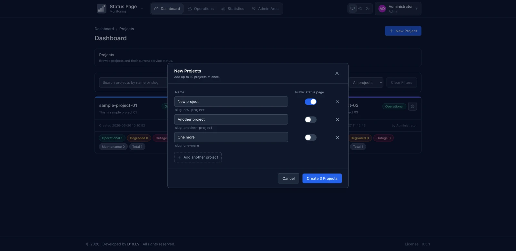Enable public status page for Another project
The width and height of the screenshot is (516, 251).
click(x=311, y=120)
